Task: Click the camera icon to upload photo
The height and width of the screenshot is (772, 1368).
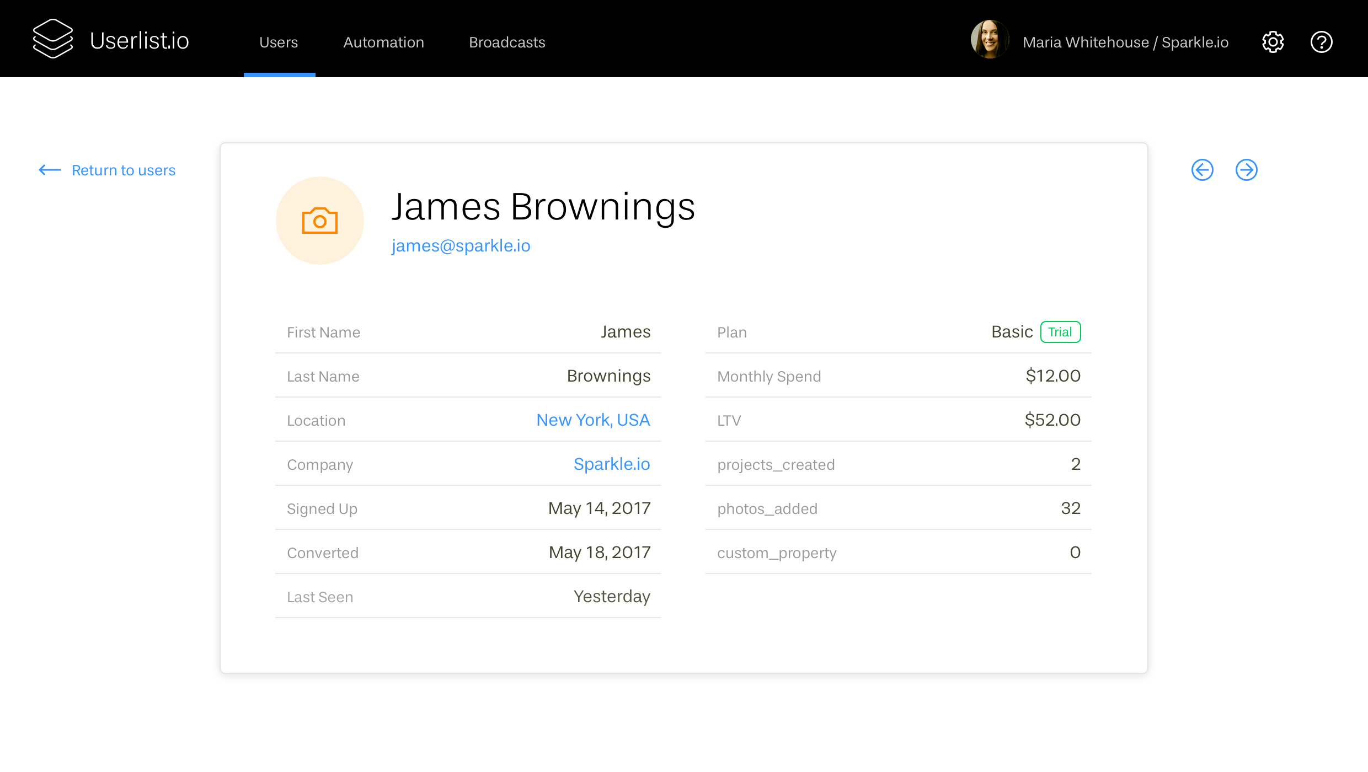Action: click(320, 221)
